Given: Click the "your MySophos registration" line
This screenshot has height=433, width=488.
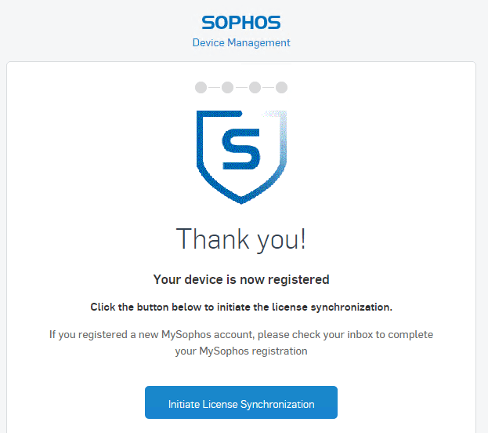Looking at the screenshot, I should pyautogui.click(x=241, y=351).
